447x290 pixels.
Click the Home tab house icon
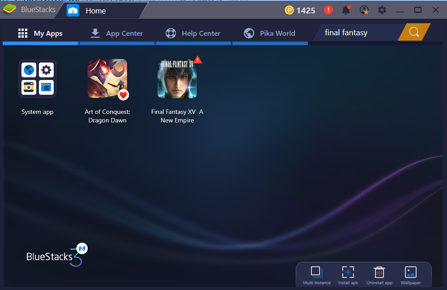[72, 11]
